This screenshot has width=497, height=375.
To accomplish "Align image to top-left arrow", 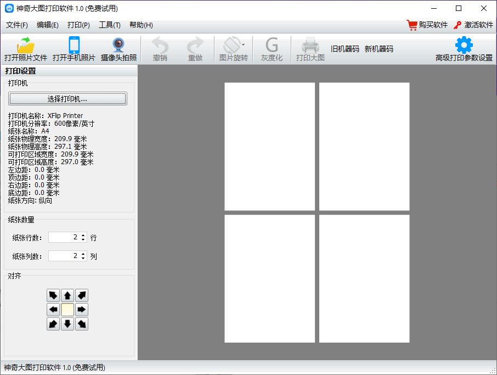I will point(53,295).
